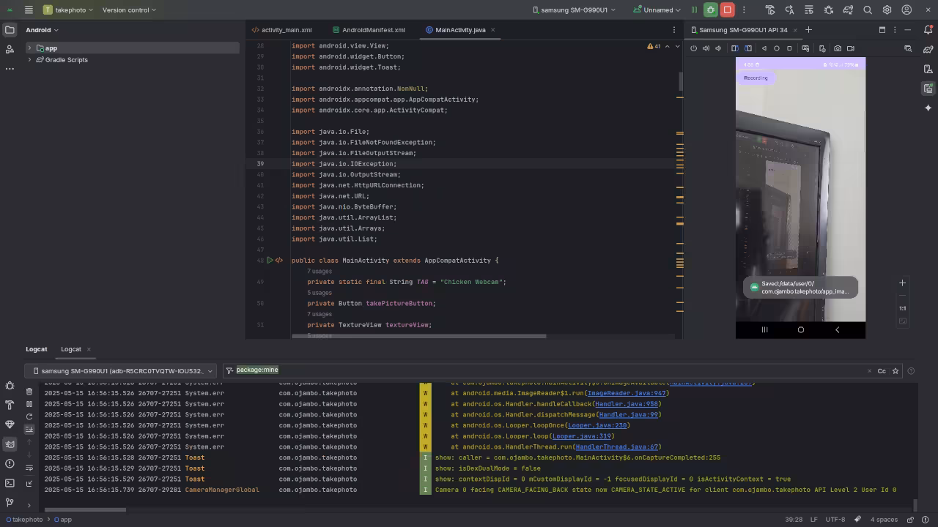
Task: Click the device Volume Up icon
Action: coord(706,48)
